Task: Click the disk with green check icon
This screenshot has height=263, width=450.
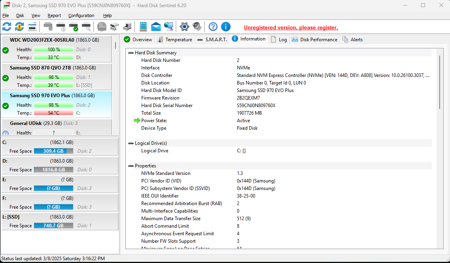Action: click(73, 27)
